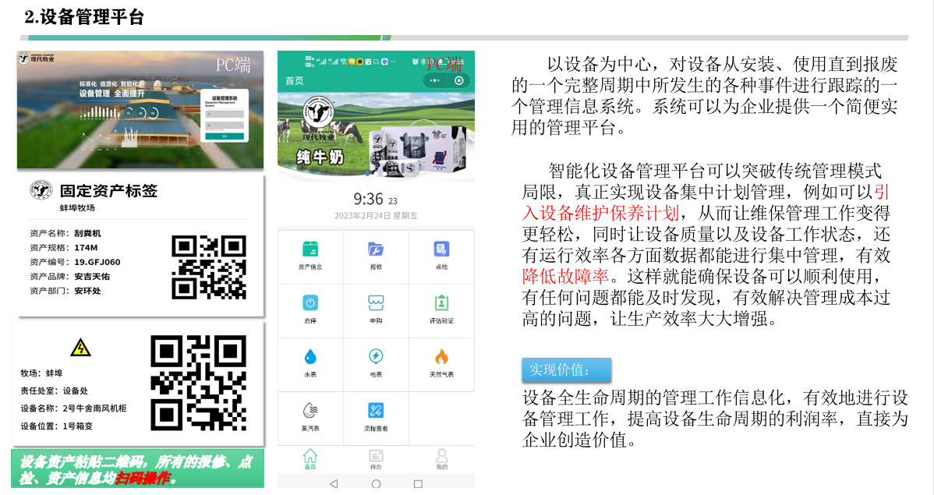Screen dimensions: 934x495
Task: Click the asset spec value 174M
Action: click(x=86, y=248)
